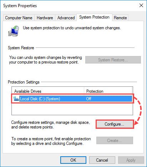Click the Configure button
The width and height of the screenshot is (147, 167).
click(115, 124)
